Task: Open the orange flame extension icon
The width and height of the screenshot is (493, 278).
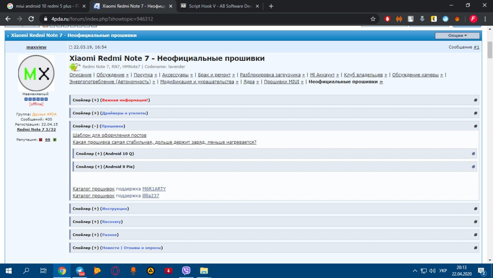Action: tap(457, 18)
